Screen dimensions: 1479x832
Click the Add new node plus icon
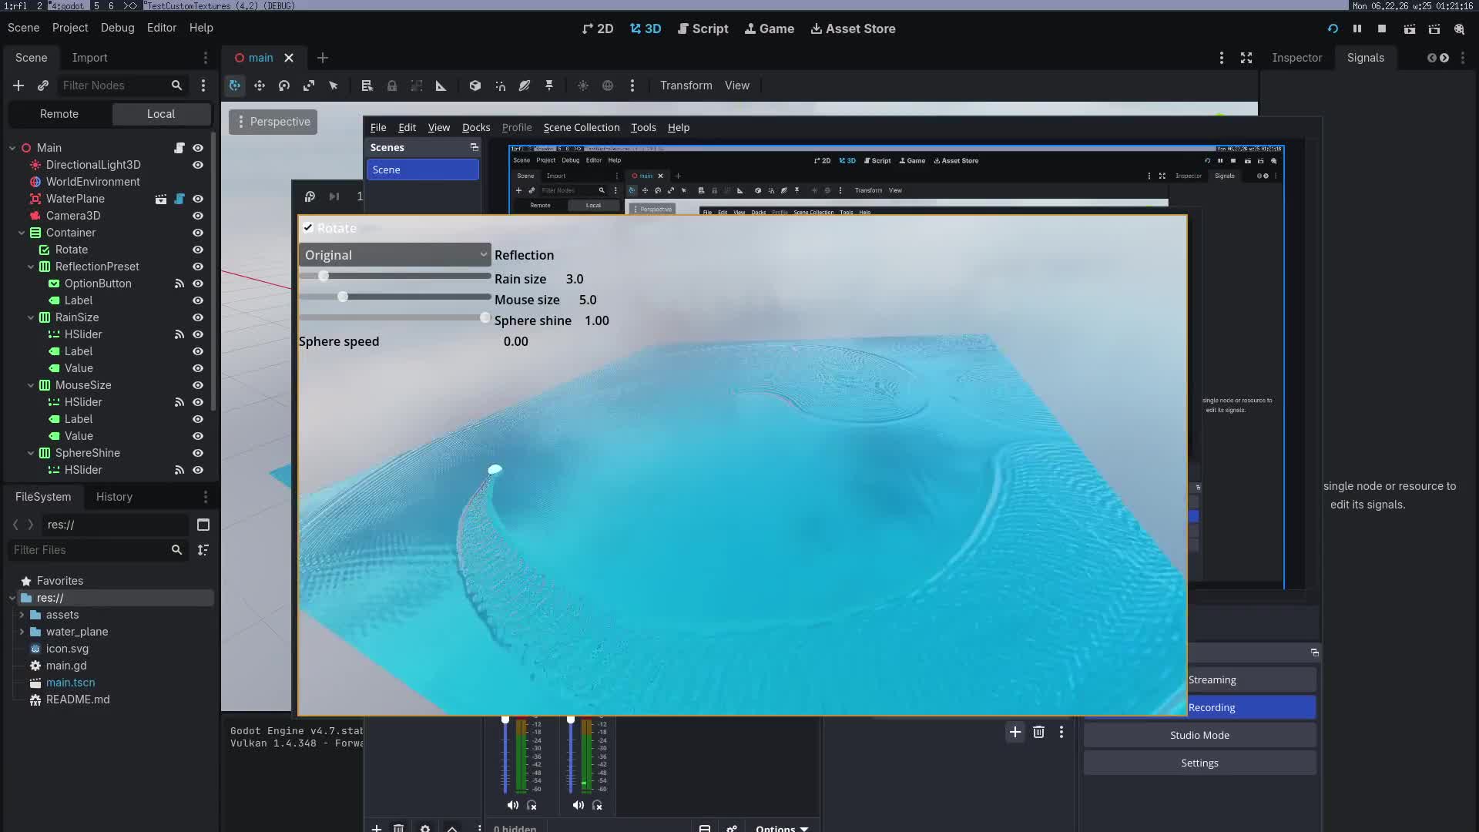(x=18, y=86)
